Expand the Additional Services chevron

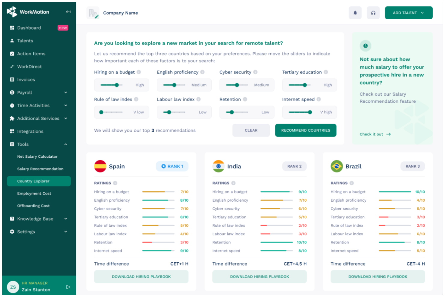pos(66,118)
